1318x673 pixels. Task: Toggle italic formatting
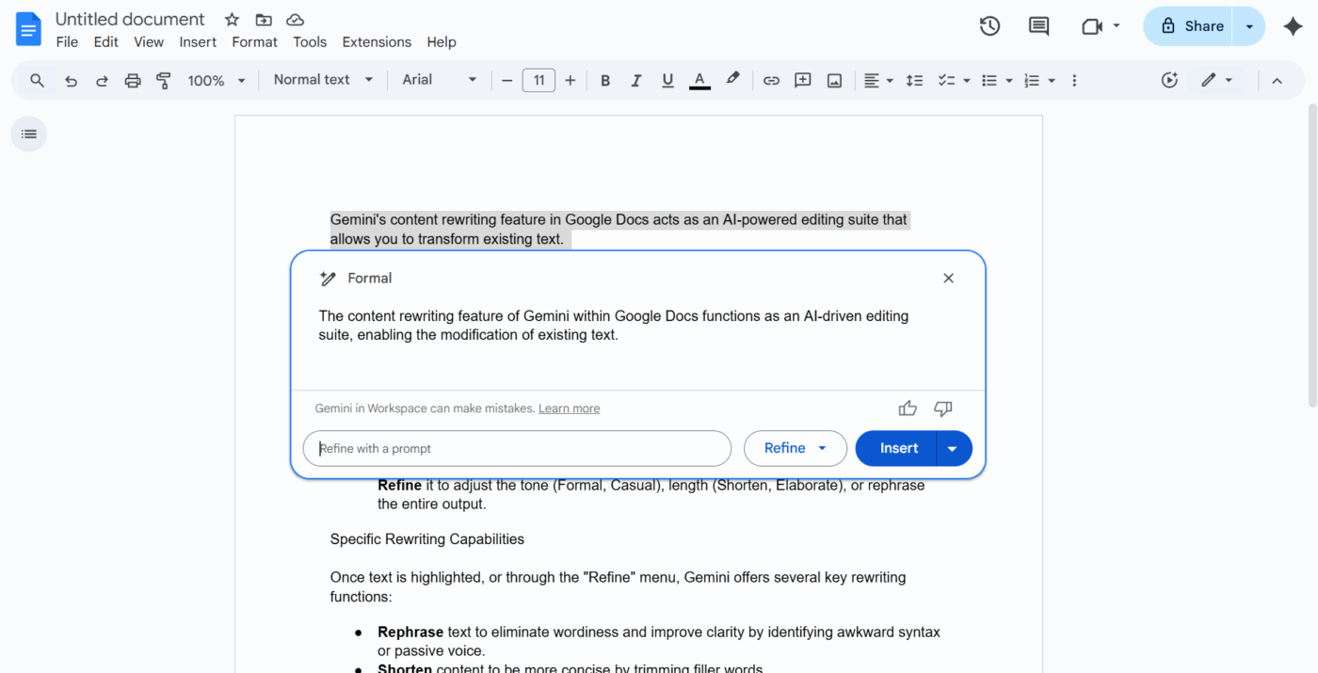(636, 81)
